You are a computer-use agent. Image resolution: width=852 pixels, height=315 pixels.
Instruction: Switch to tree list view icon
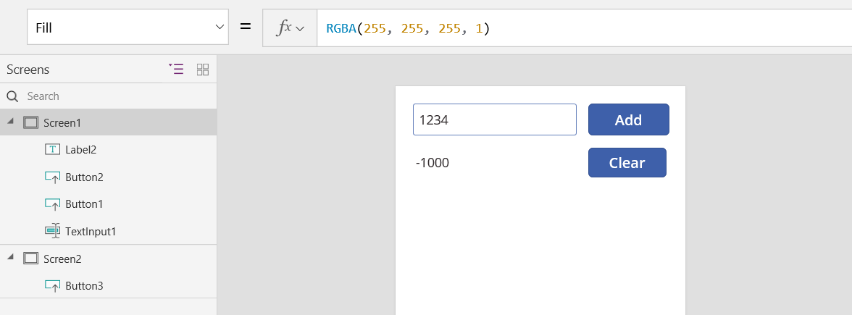pos(176,69)
